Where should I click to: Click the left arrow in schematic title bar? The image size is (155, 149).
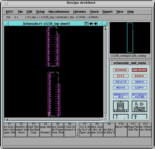coord(91,24)
